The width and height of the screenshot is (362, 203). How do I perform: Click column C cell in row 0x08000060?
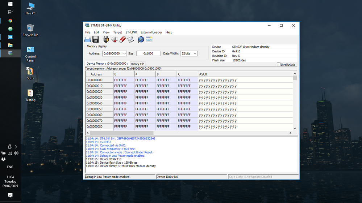click(x=187, y=115)
